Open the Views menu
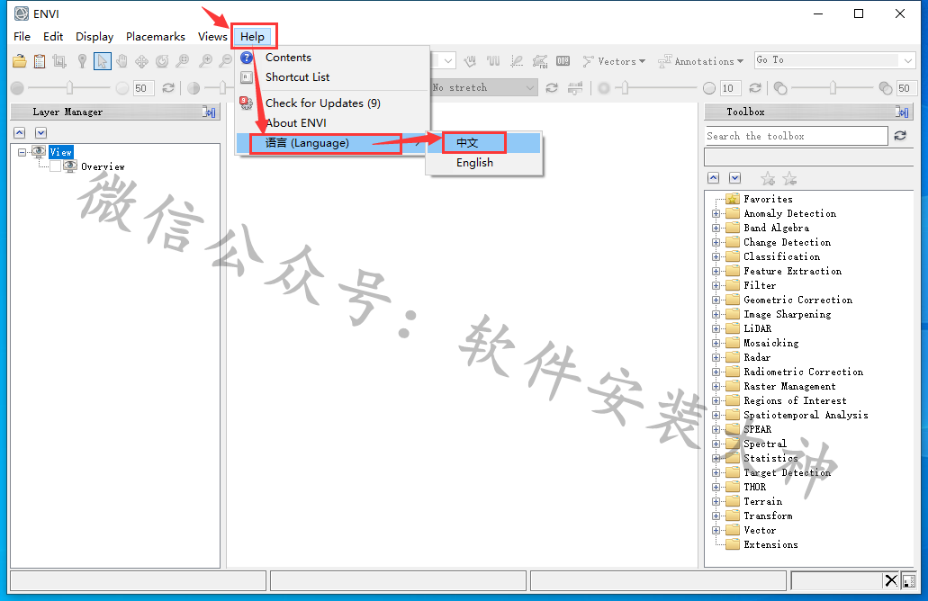 (212, 37)
